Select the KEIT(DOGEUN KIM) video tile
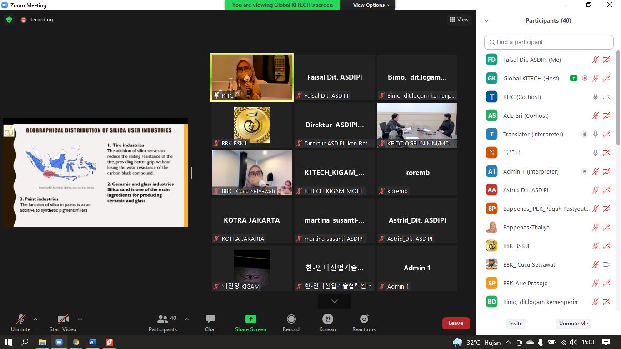Viewport: 621px width, 349px height. (x=417, y=125)
